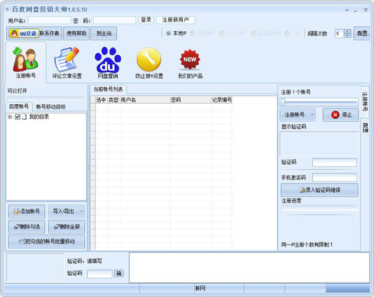374x297 pixels.
Task: Click the 登录 login button
Action: 146,20
